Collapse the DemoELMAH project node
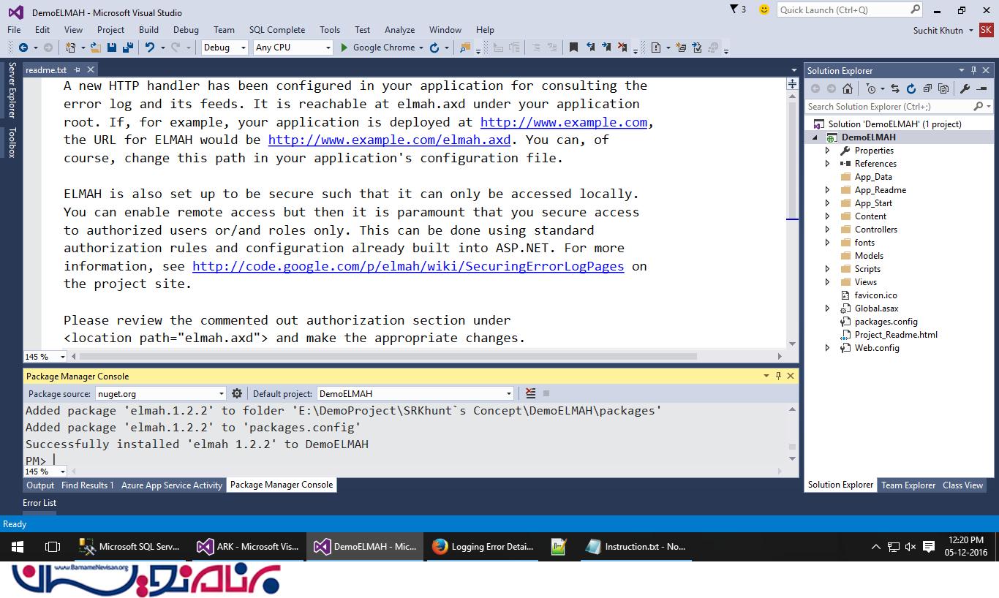 [815, 137]
